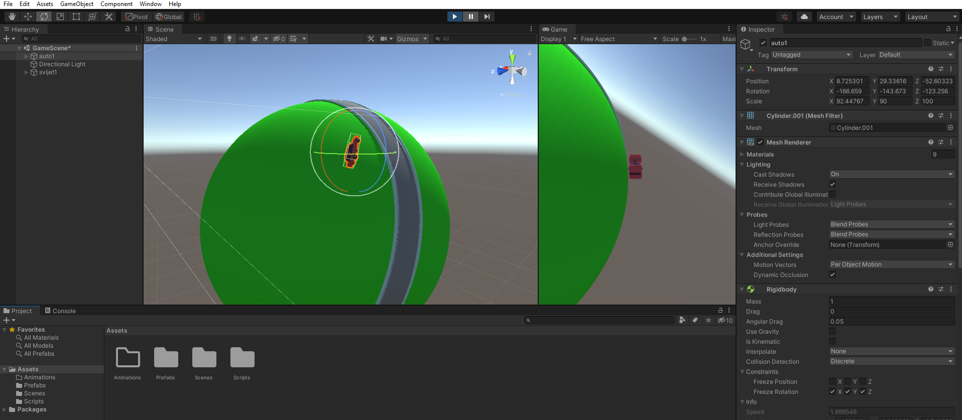962x420 pixels.
Task: Select Directional Light in Hierarchy
Action: [62, 64]
